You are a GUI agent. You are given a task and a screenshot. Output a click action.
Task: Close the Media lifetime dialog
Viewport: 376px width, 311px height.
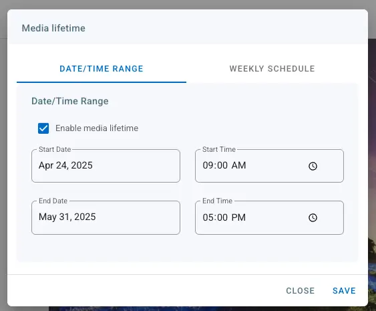(301, 290)
